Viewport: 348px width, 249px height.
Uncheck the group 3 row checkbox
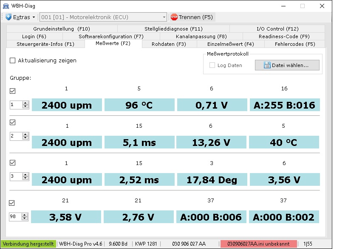point(12,162)
